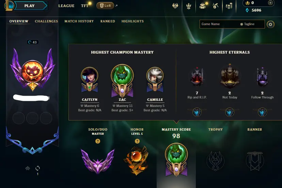The height and width of the screenshot is (188, 282).
Task: Open the Hextech crafting hammer icon
Action: (x=216, y=6)
